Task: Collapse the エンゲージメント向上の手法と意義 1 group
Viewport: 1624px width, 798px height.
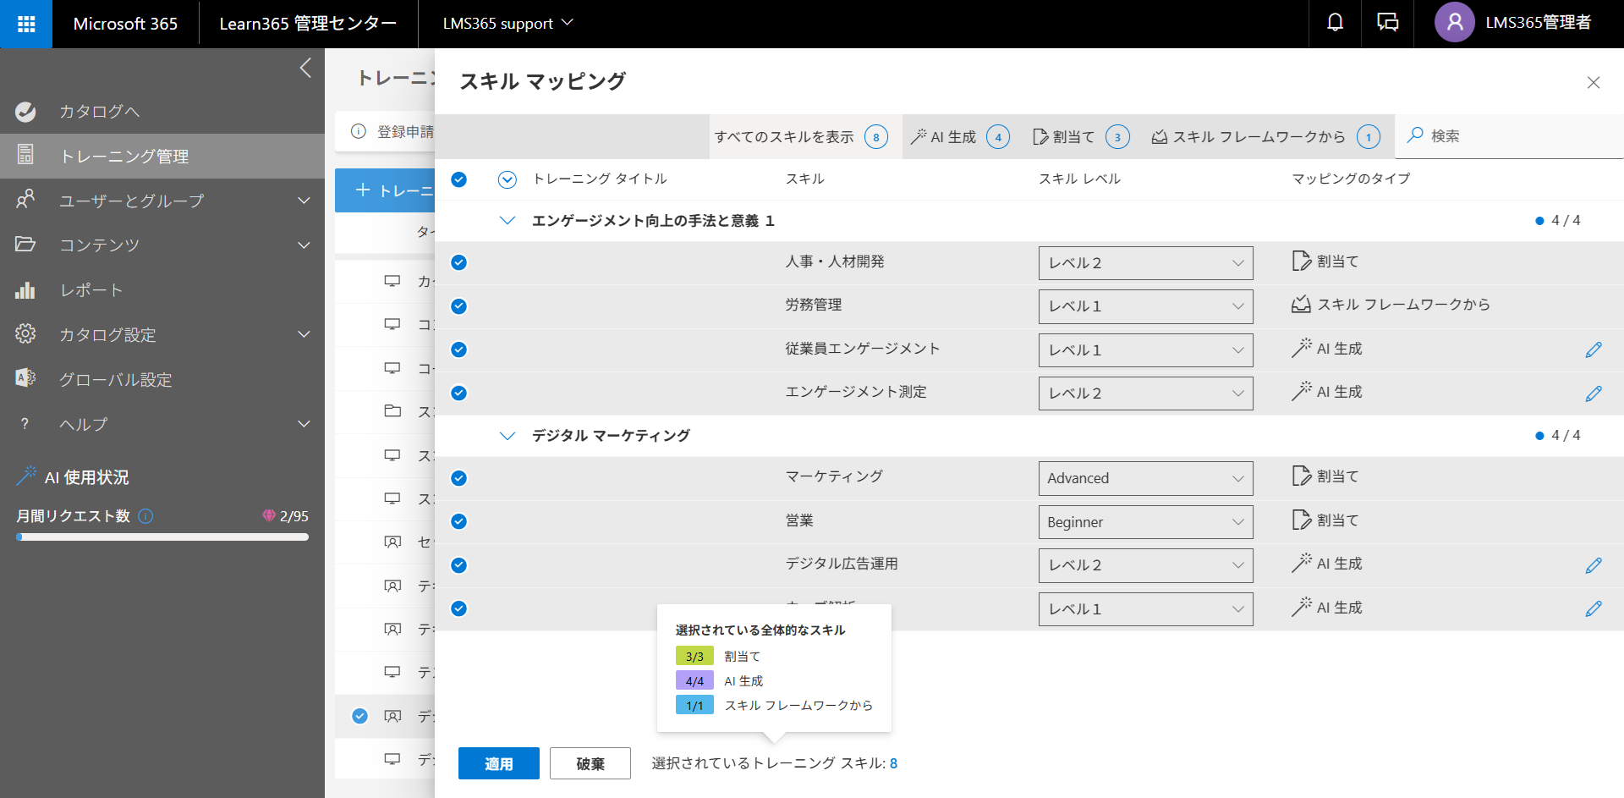Action: (507, 221)
